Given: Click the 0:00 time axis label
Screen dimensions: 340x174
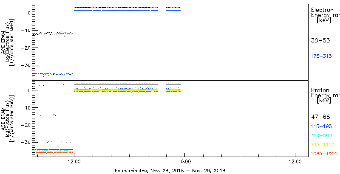Looking at the screenshot, I should point(186,162).
